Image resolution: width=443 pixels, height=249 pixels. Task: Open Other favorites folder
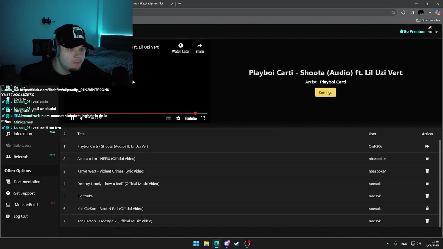(428, 20)
